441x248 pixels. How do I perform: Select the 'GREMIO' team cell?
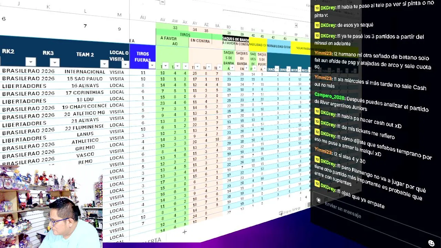pyautogui.click(x=85, y=148)
